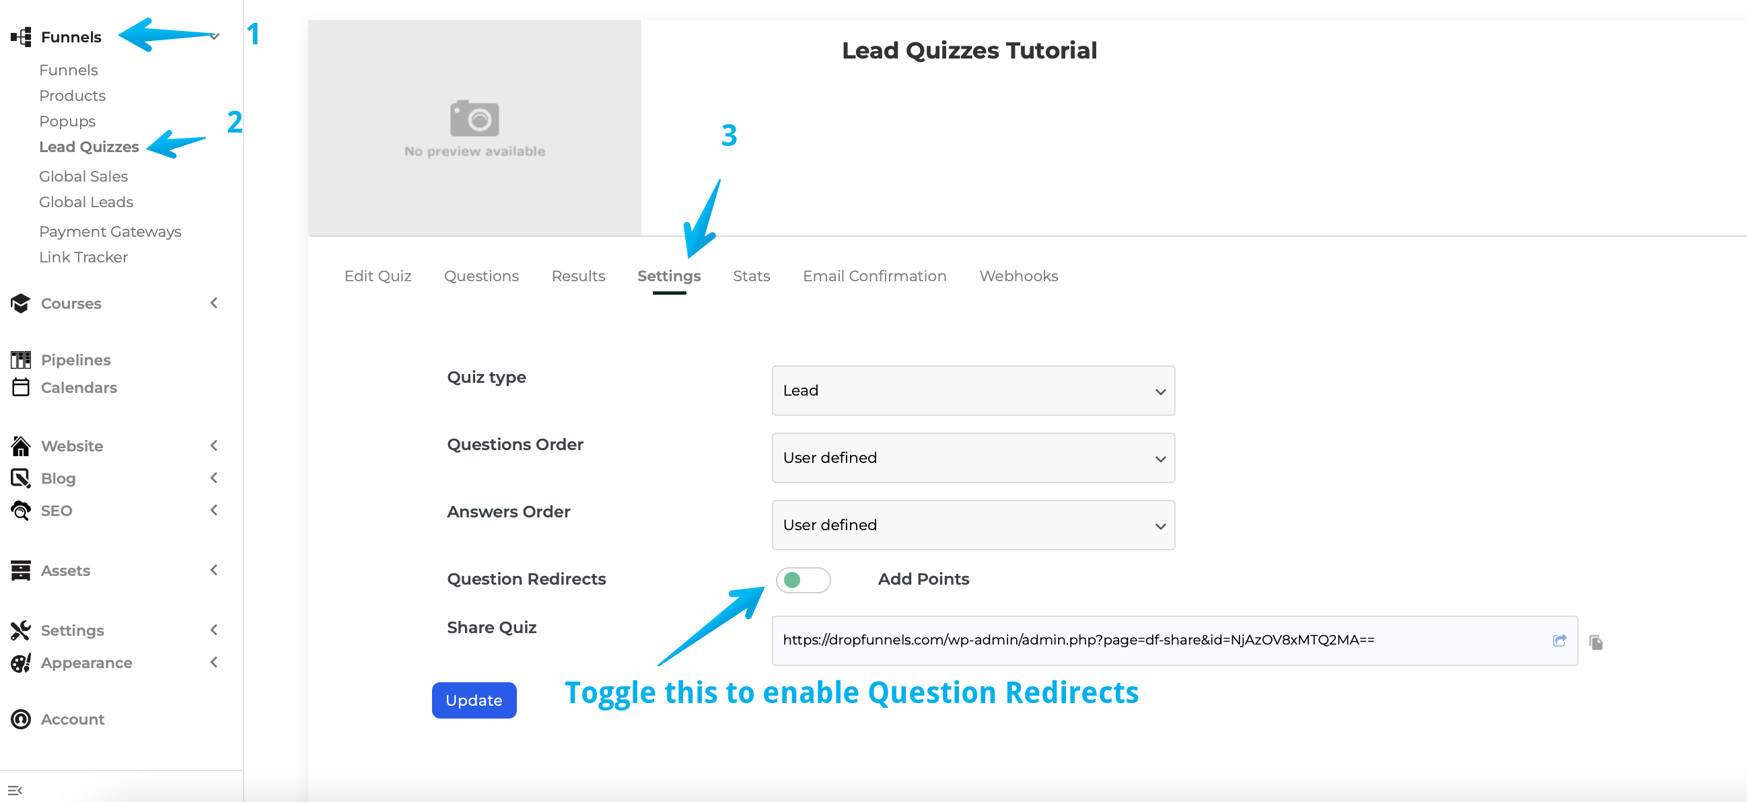Select the Courses graduation cap icon

tap(20, 303)
